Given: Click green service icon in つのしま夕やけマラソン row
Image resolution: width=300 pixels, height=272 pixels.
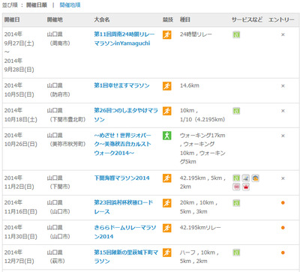Looking at the screenshot, I should pyautogui.click(x=236, y=111).
